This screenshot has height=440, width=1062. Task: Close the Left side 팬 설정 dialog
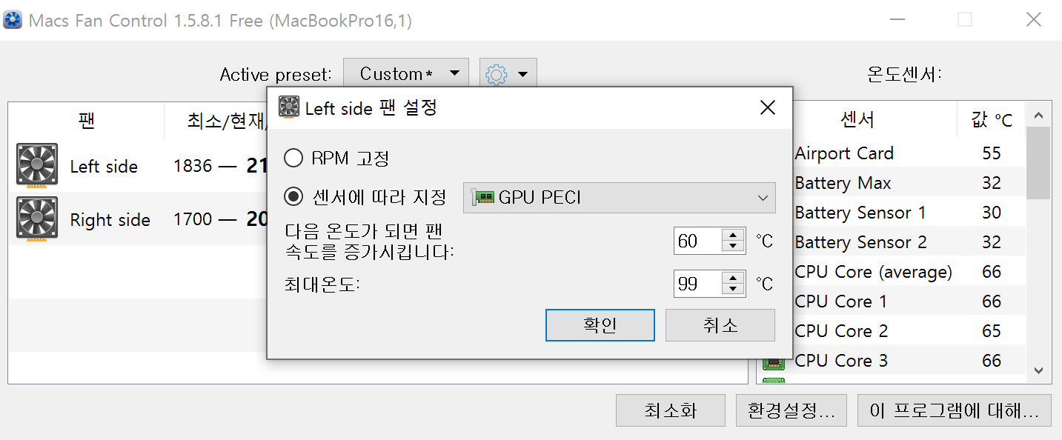(768, 108)
